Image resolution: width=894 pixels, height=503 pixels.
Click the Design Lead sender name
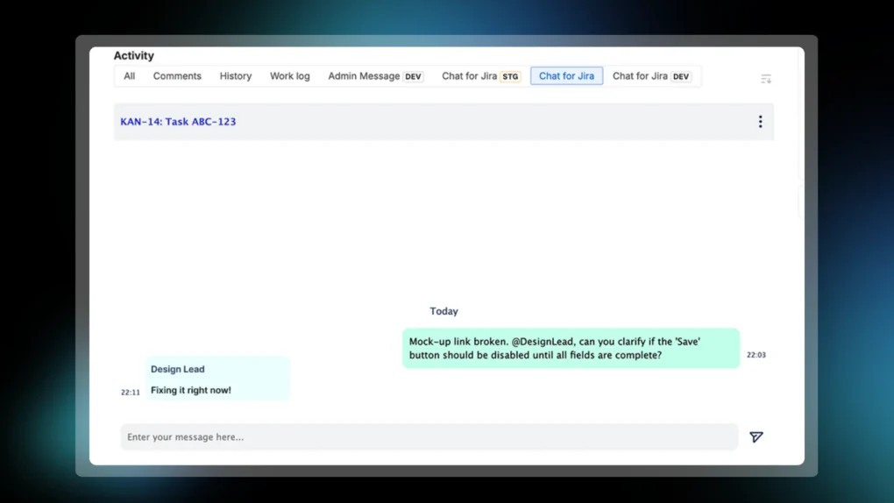click(177, 369)
